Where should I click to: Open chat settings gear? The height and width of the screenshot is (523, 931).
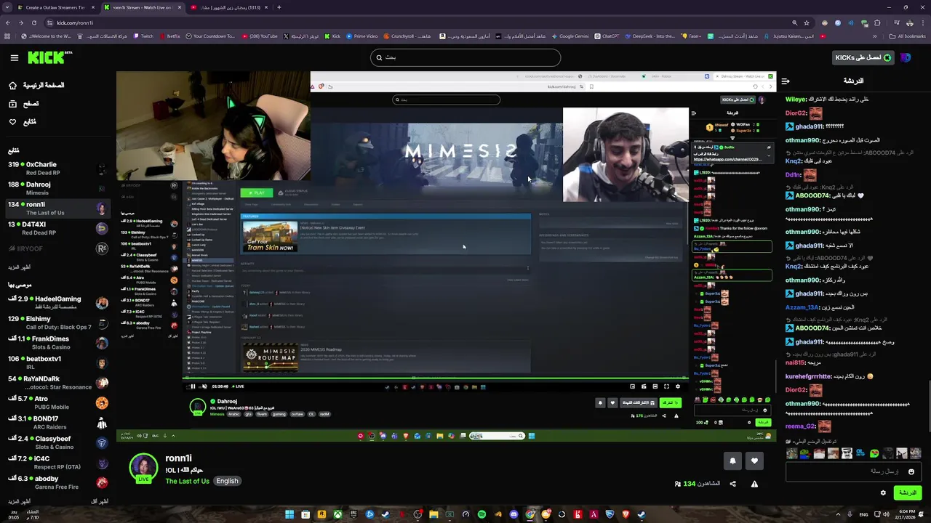tap(883, 492)
